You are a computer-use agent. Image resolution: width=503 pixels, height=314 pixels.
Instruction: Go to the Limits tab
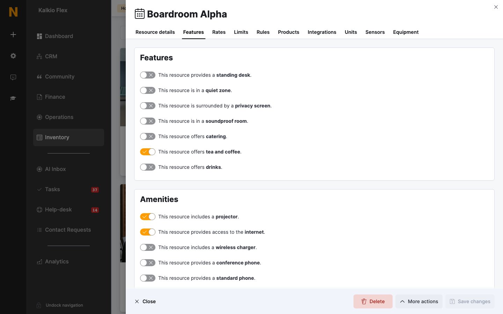coord(241,32)
